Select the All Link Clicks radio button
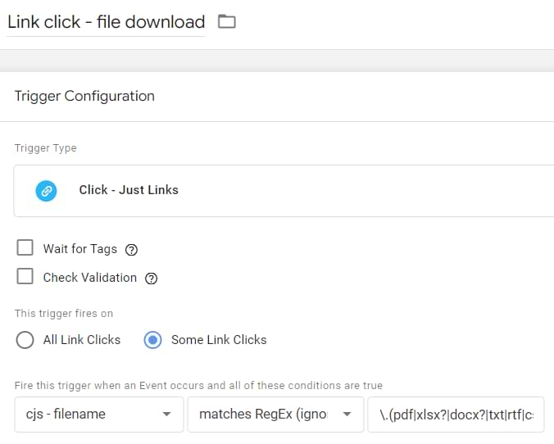 coord(25,340)
